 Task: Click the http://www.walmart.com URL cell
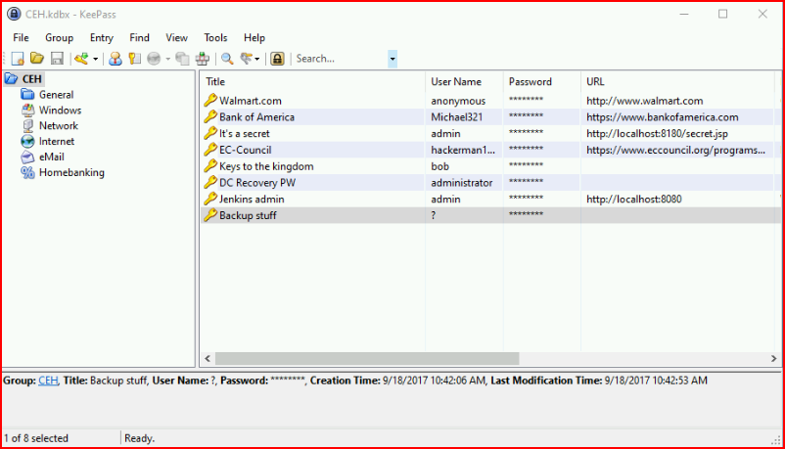pyautogui.click(x=645, y=101)
